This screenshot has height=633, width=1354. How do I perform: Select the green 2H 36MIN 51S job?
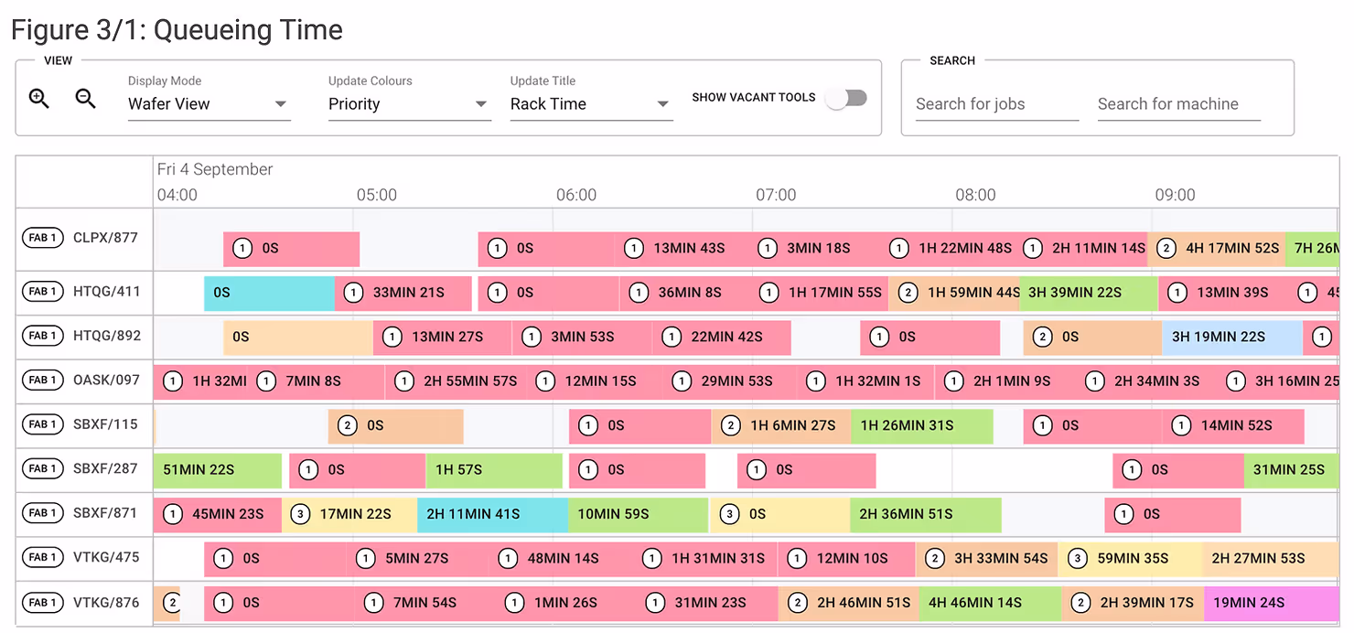click(x=926, y=514)
